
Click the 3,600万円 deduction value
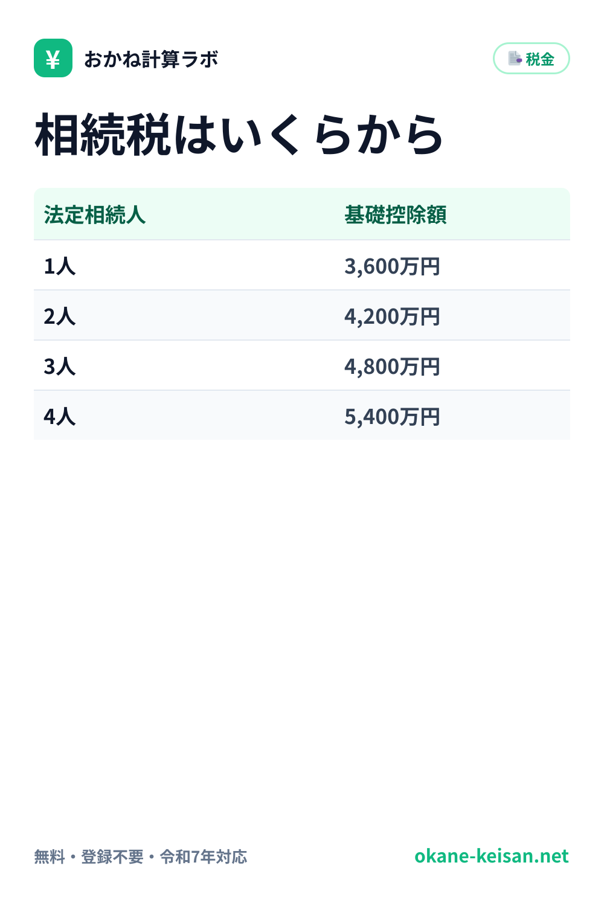tap(393, 266)
